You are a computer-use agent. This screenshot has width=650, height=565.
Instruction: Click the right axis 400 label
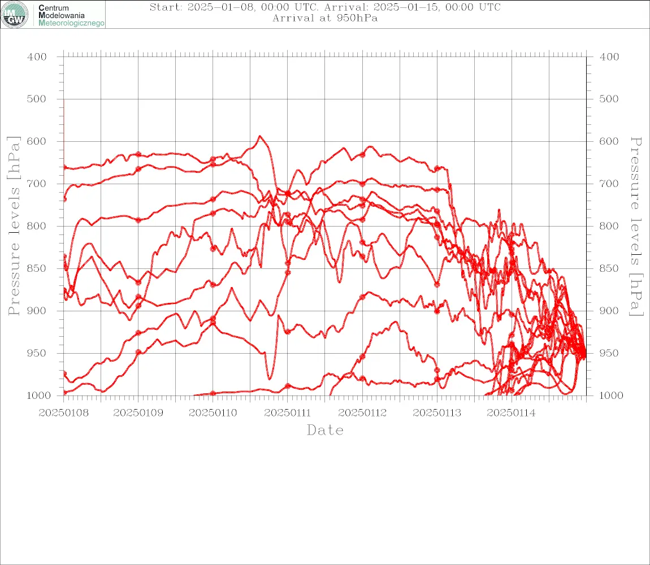(x=609, y=57)
